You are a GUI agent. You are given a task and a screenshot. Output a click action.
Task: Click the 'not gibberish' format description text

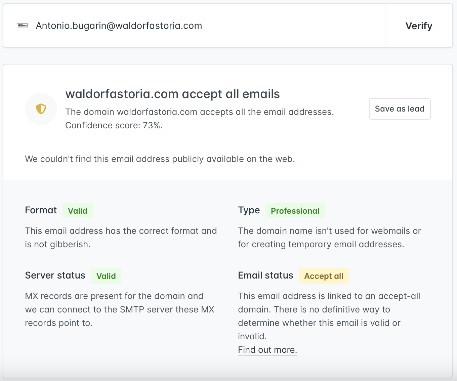tap(121, 238)
